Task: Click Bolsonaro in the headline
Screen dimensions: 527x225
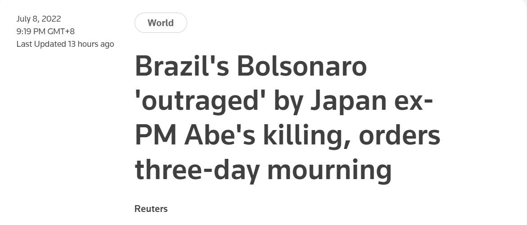Action: [x=302, y=67]
